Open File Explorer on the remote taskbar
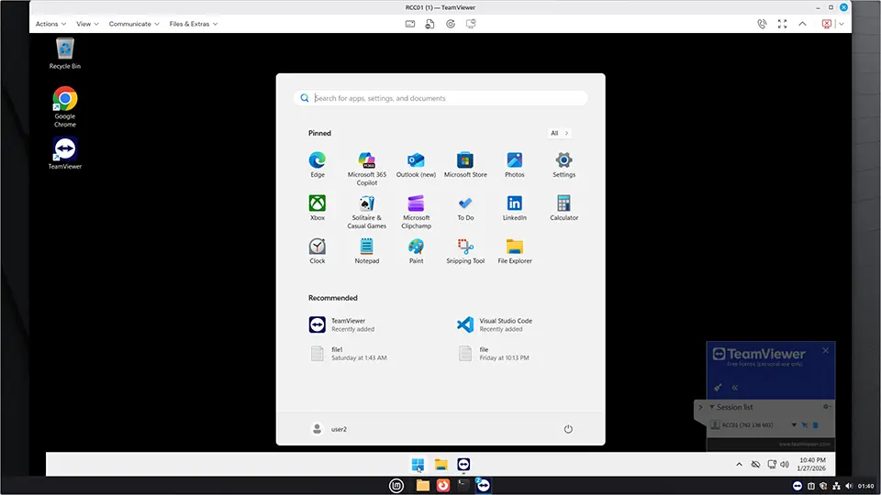 click(440, 464)
